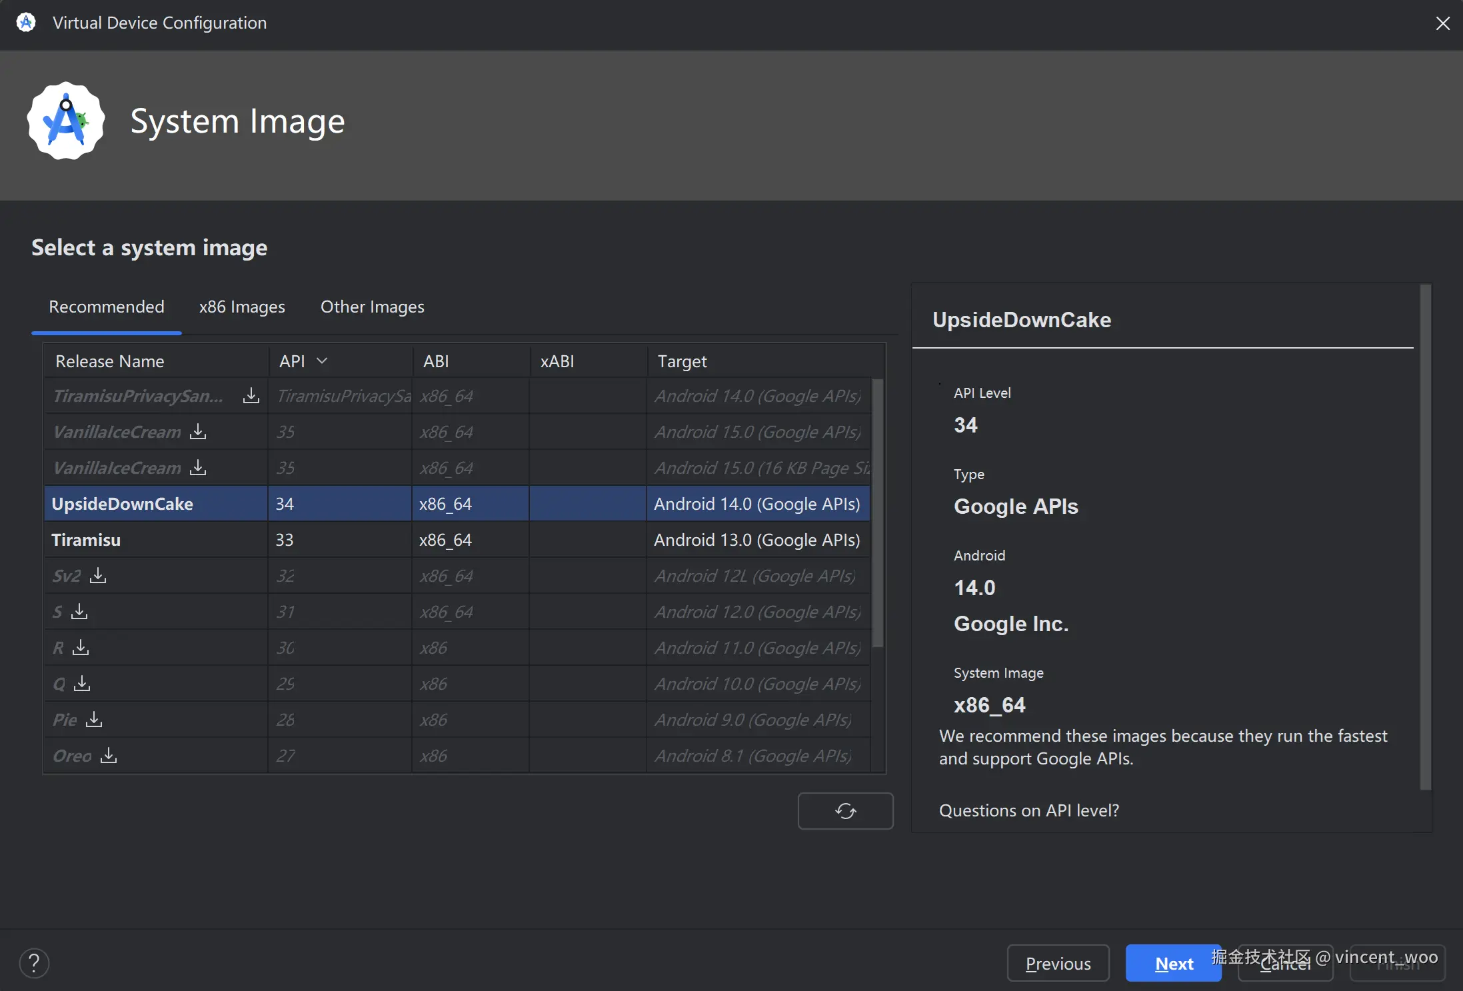Click download icon beside Q release
This screenshot has width=1463, height=991.
coord(82,684)
